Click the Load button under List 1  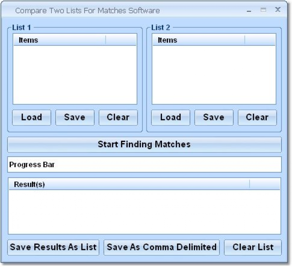pyautogui.click(x=32, y=117)
